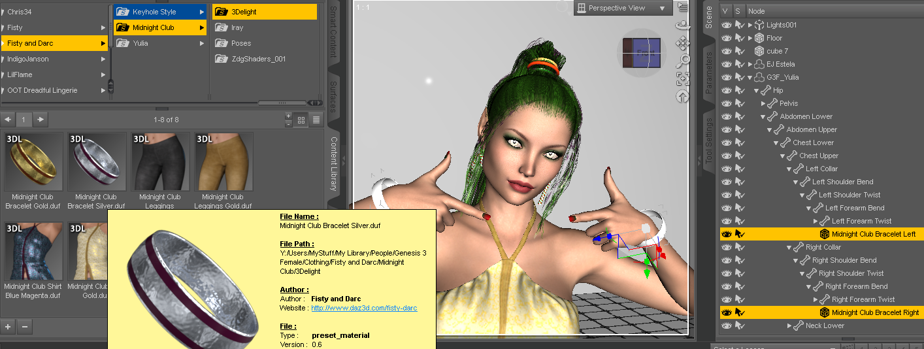The image size is (924, 349).
Task: Click the Frame selection viewport icon
Action: click(683, 78)
